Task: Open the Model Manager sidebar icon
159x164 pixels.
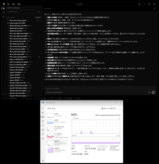Action: (x=4, y=8)
